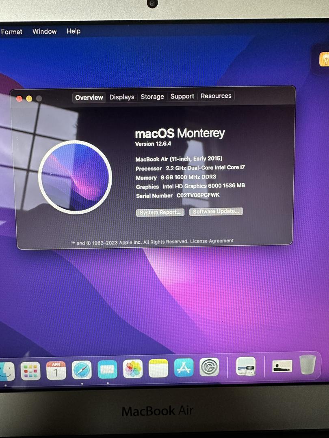Open the Format menu
Viewport: 329px width, 438px height.
point(11,32)
